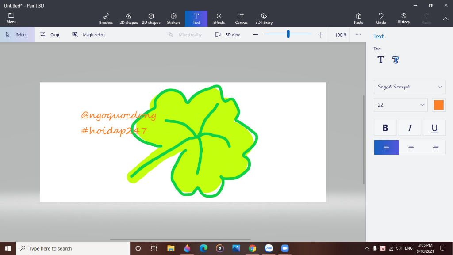Set text alignment to left
The width and height of the screenshot is (453, 255).
[386, 148]
